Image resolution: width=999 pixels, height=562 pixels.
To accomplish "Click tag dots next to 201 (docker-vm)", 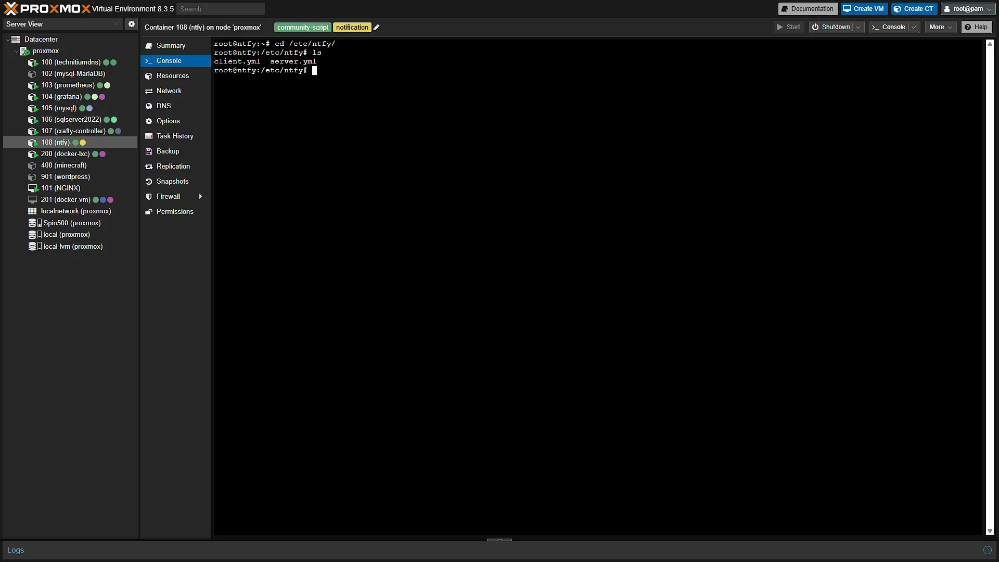I will tap(103, 200).
